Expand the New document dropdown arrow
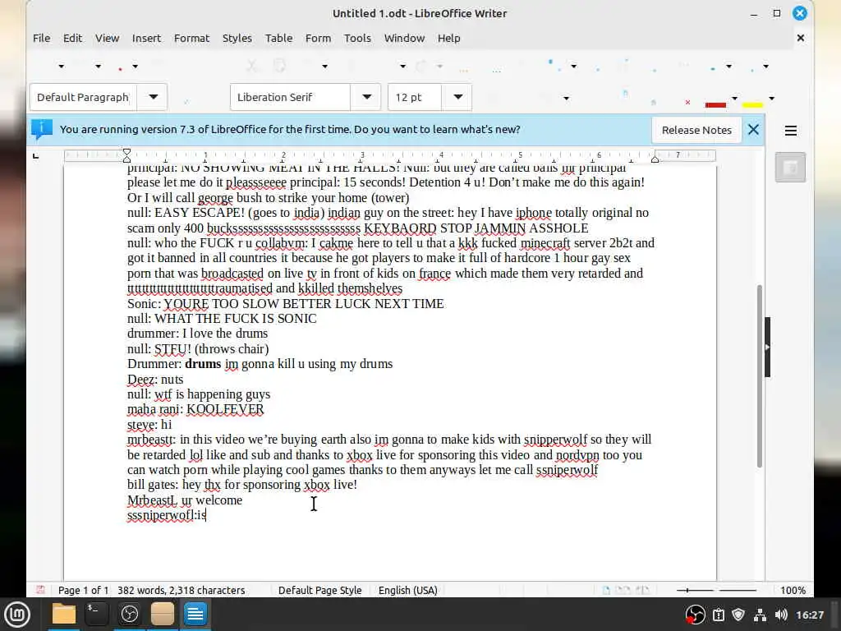The image size is (841, 631). click(x=61, y=66)
